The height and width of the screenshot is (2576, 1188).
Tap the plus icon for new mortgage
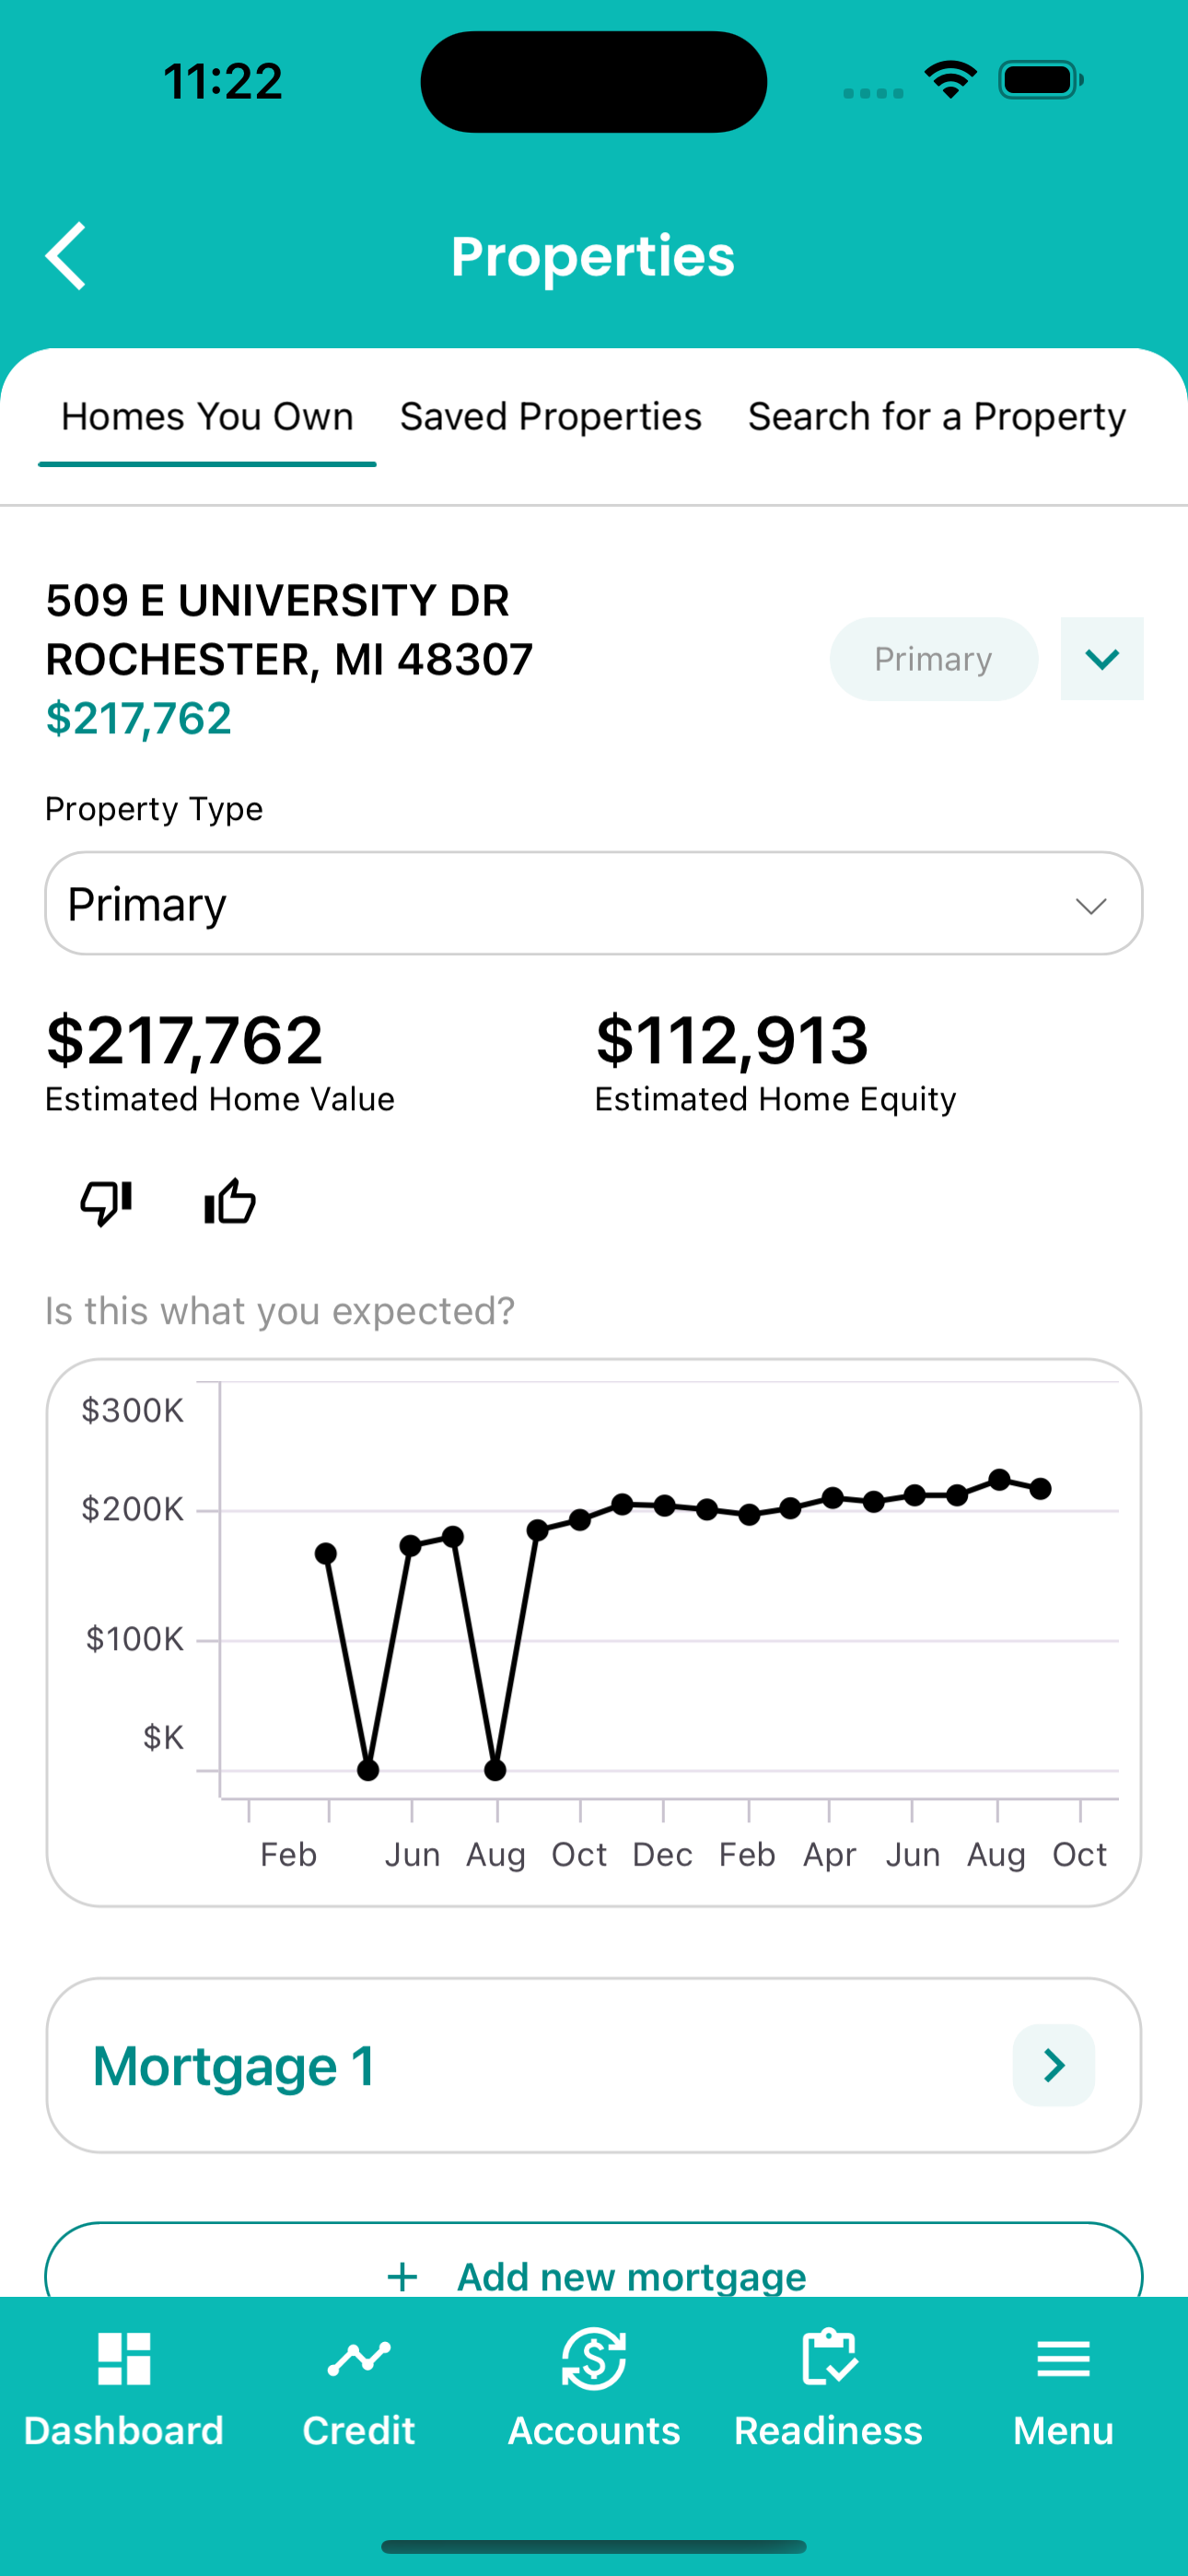point(402,2276)
